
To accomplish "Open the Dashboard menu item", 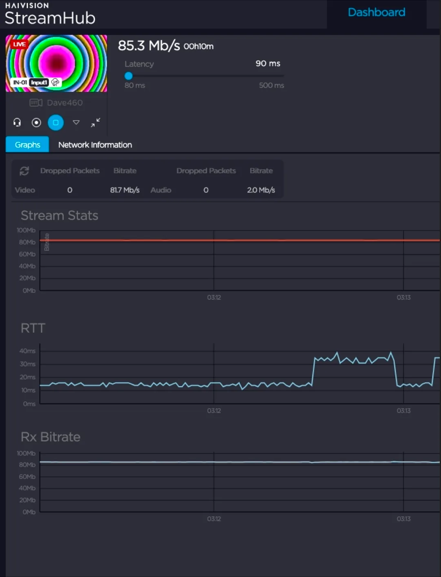I will click(376, 12).
